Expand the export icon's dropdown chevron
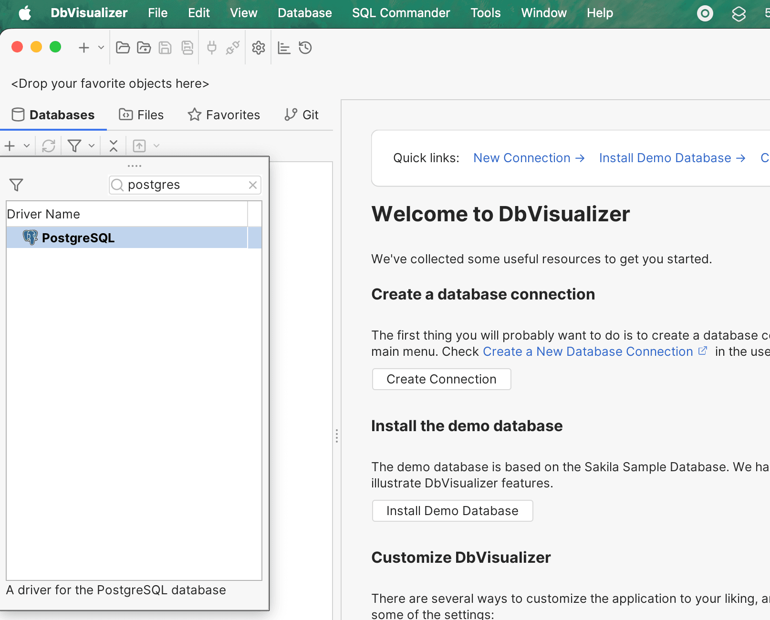The image size is (770, 620). [x=156, y=145]
